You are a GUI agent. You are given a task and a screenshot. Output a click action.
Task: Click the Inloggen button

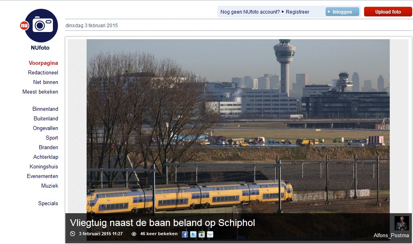(342, 12)
